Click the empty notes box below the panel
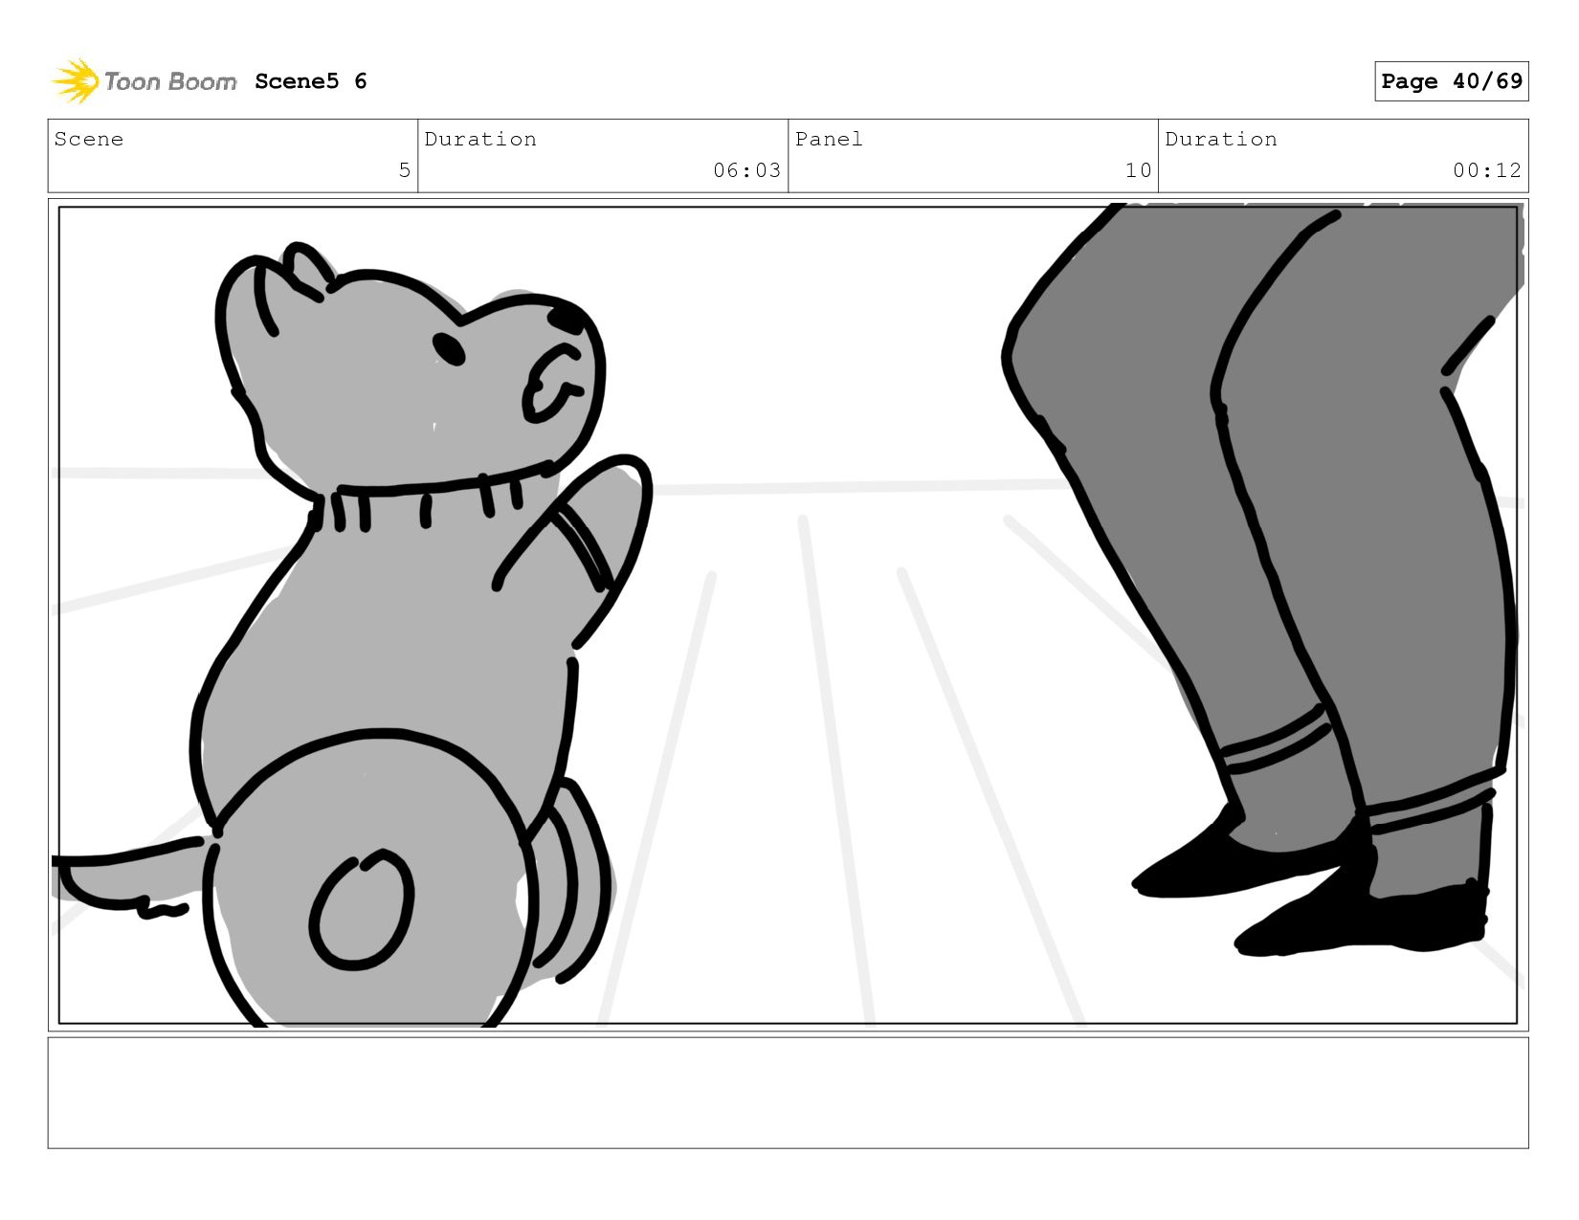Screen dimensions: 1579x1220 [x=788, y=1093]
